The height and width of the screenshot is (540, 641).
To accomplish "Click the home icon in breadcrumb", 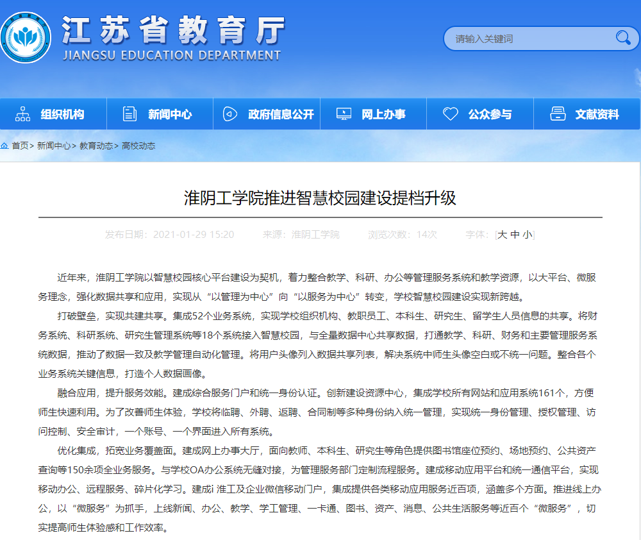I will (4, 146).
